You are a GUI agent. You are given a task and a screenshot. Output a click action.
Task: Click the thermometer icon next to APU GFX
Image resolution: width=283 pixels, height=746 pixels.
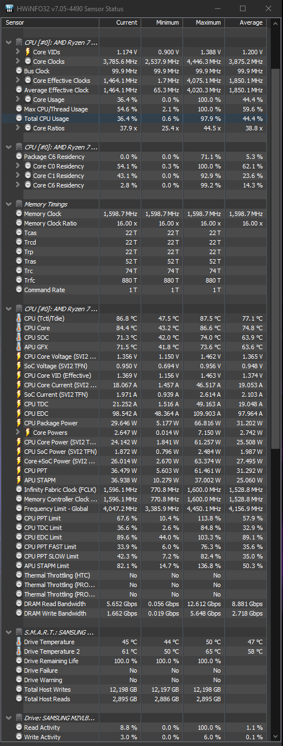point(19,347)
